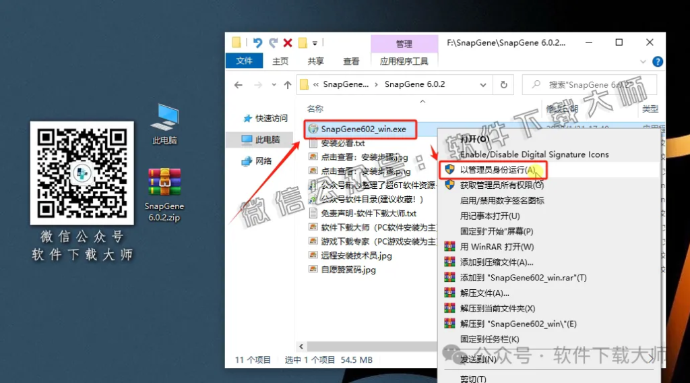The height and width of the screenshot is (383, 690).
Task: Choose 解压到当前文件夹(X)
Action: (498, 309)
